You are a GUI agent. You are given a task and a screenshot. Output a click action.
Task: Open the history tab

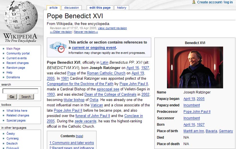[122, 8]
